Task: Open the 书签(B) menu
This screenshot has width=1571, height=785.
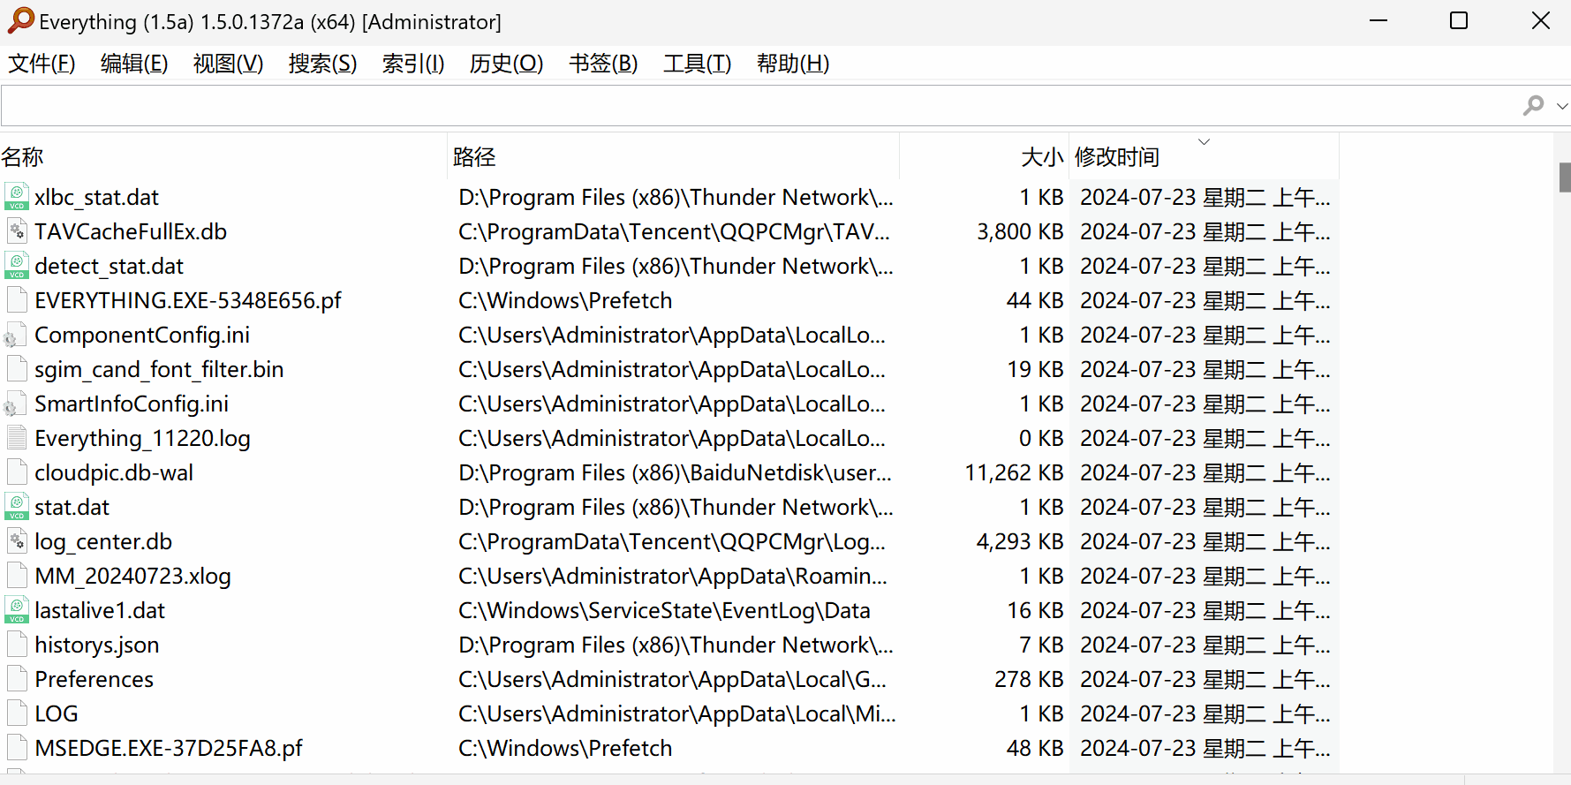Action: point(602,64)
